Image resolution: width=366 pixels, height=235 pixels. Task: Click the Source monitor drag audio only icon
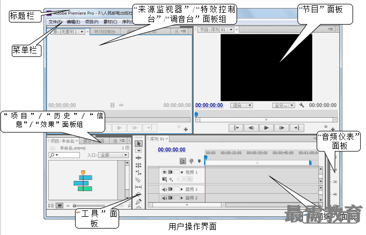click(121, 105)
